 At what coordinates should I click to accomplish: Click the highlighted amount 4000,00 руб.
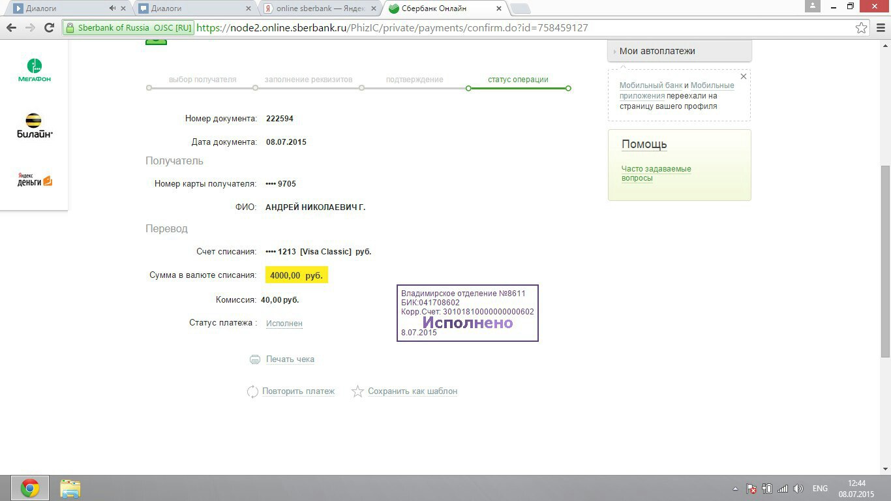pos(297,275)
